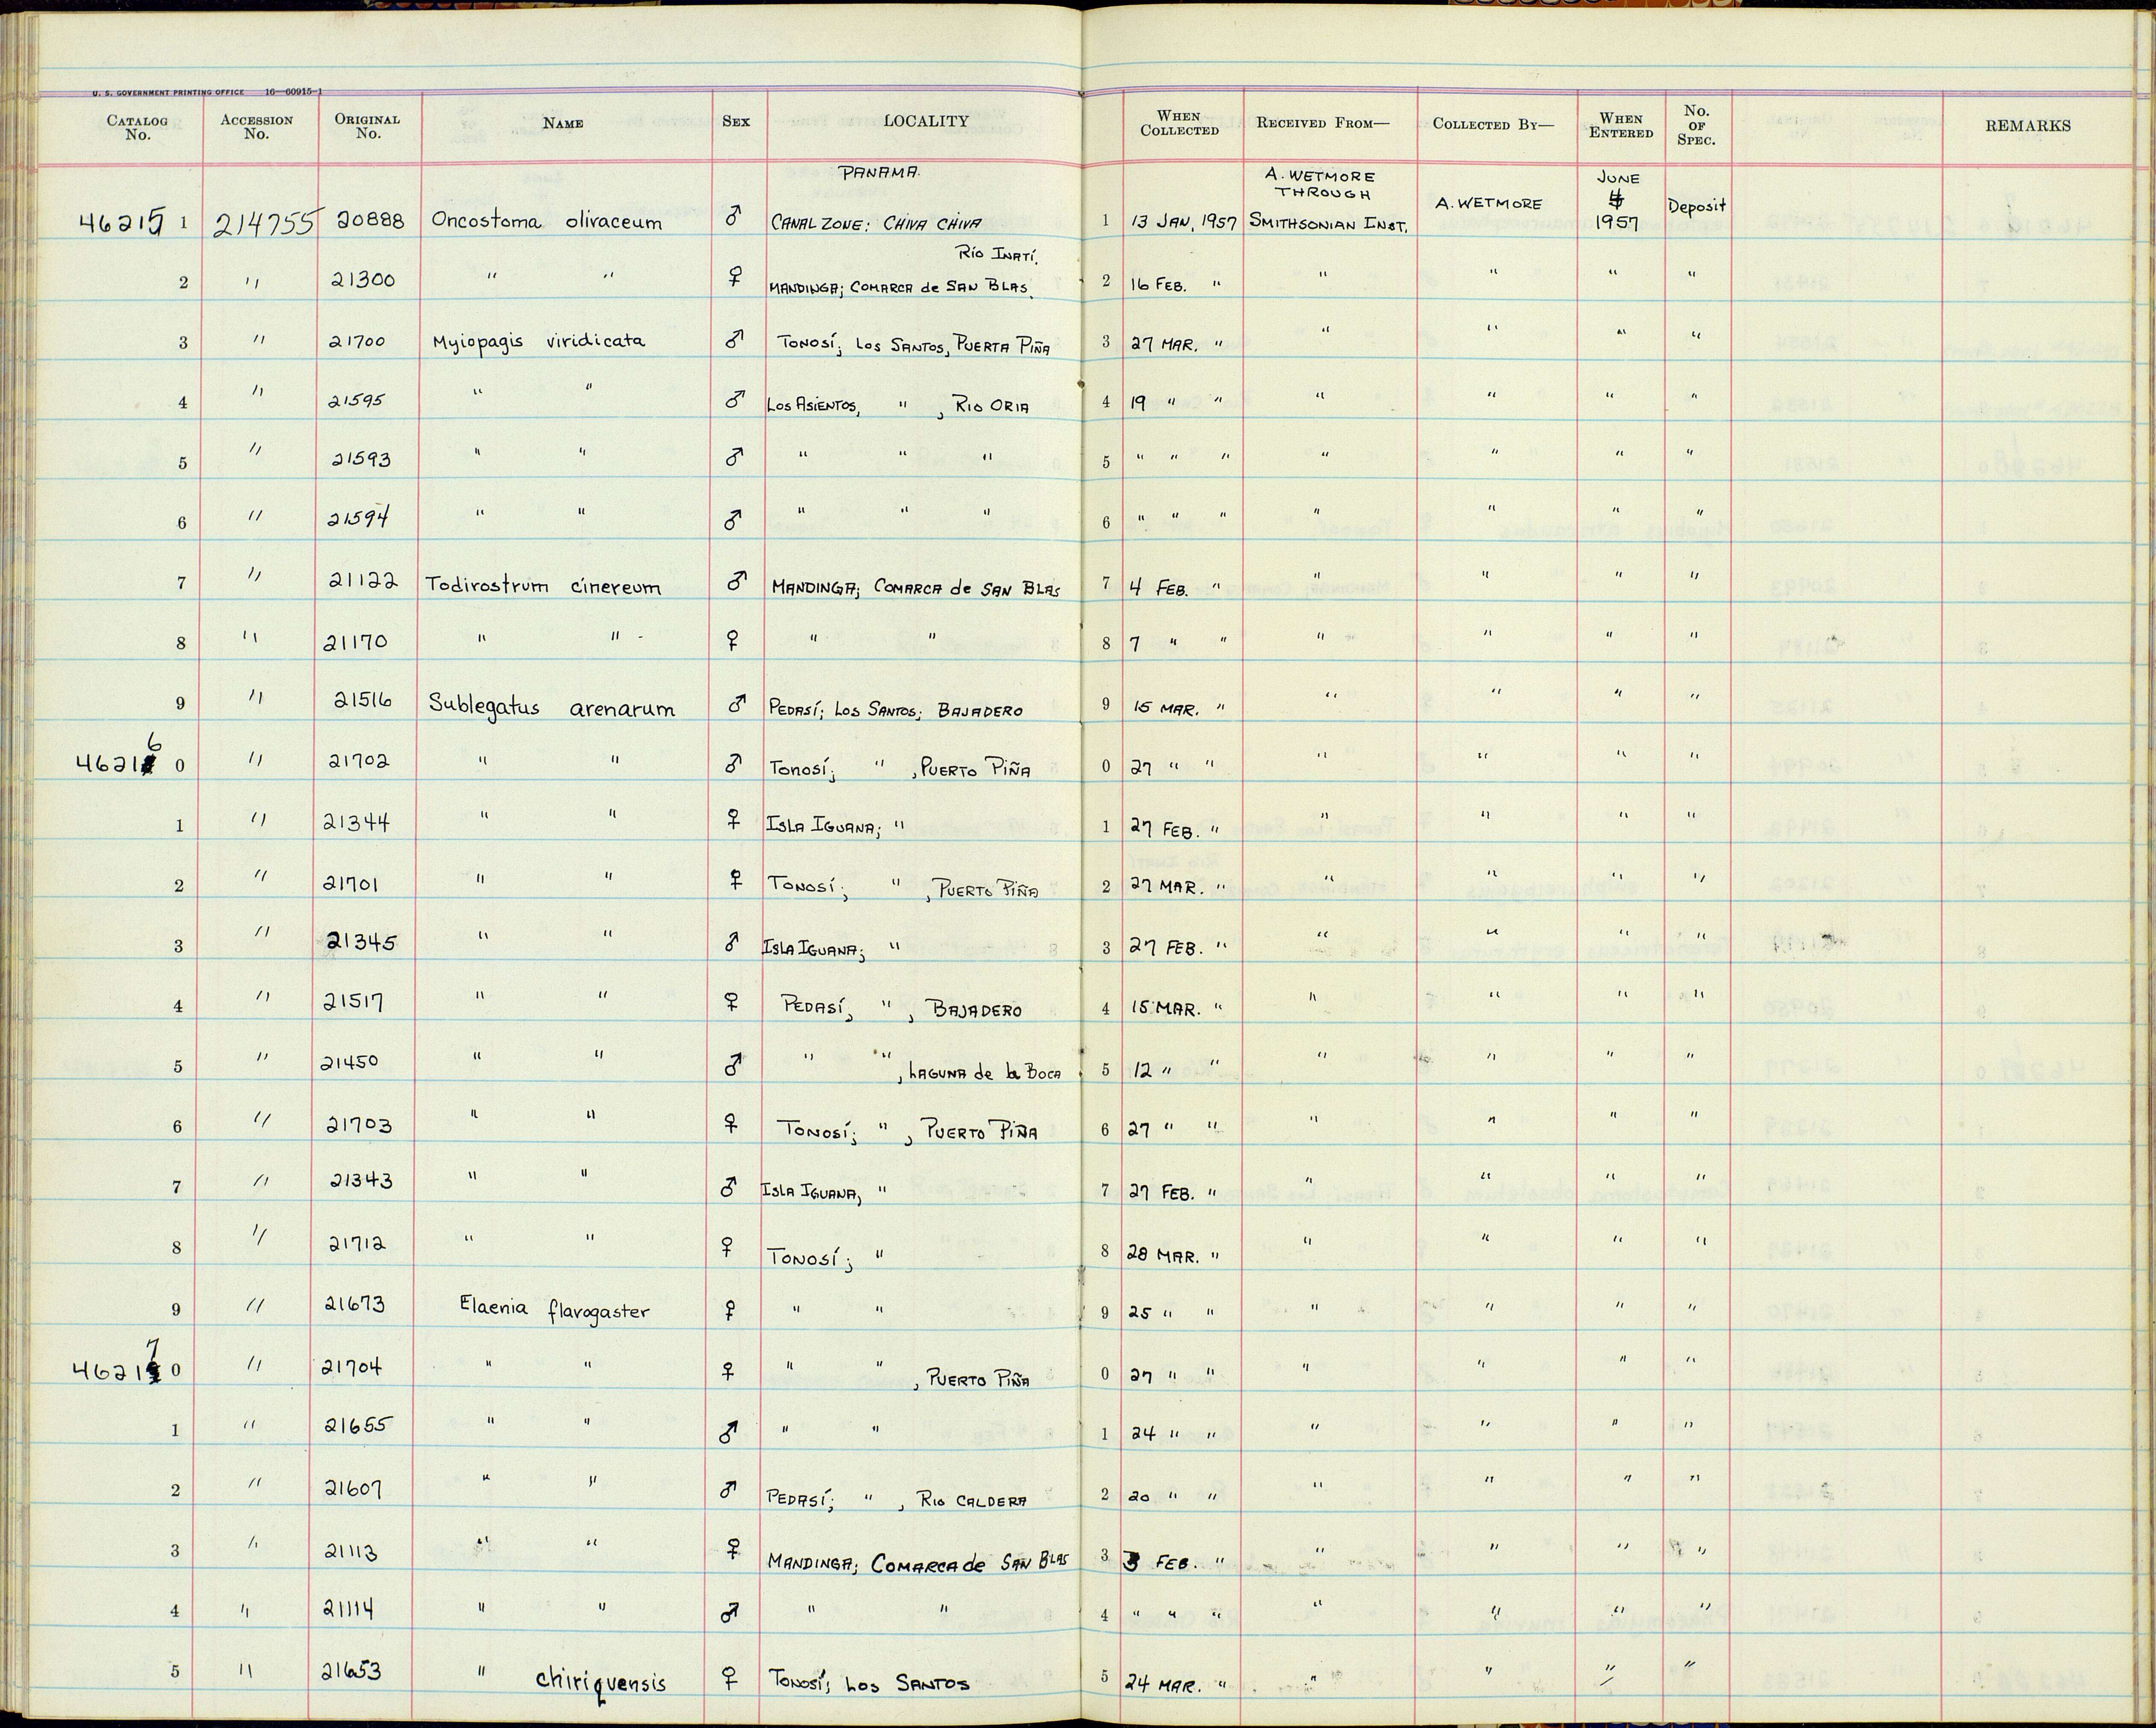Select original number 21595
The height and width of the screenshot is (1728, 2156).
pos(357,401)
